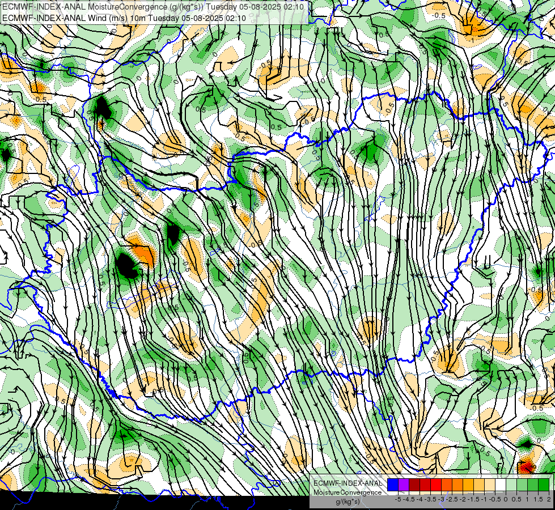Screen dimensions: 555x510
Task: Click the blue legend swatch for -5 to -4.5
Action: pyautogui.click(x=393, y=484)
